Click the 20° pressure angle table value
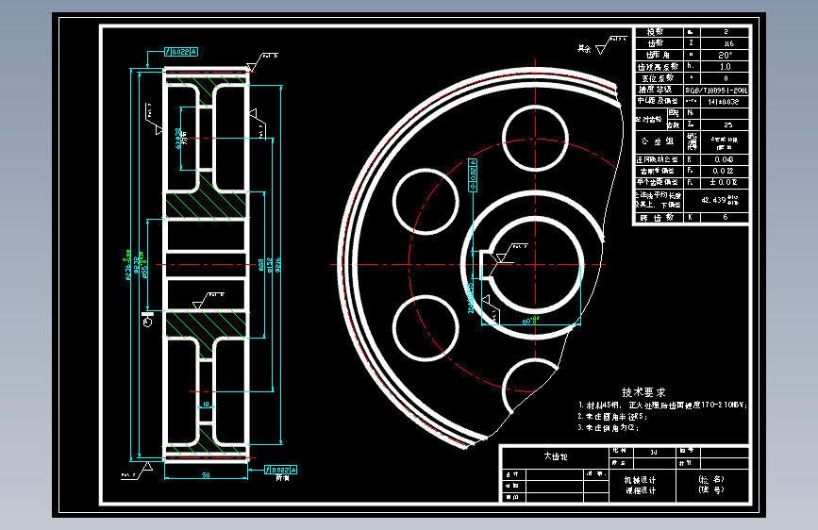 coord(726,55)
